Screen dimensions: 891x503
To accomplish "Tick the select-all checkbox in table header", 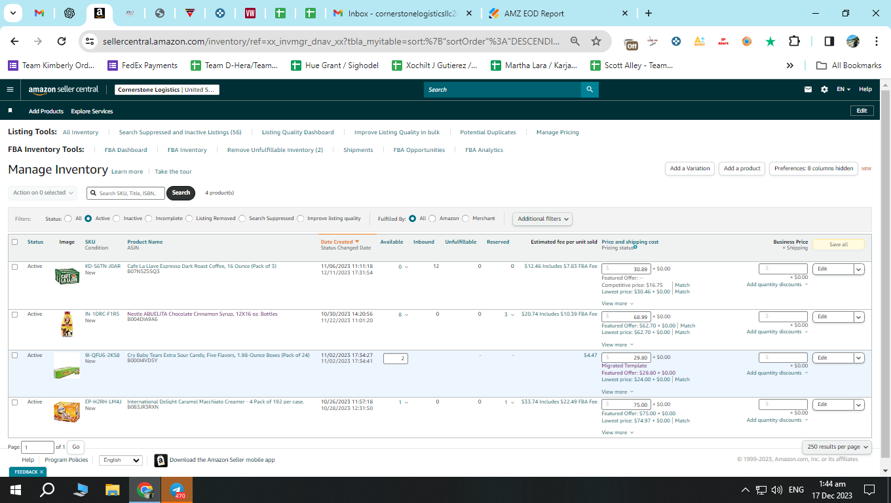I will [x=15, y=242].
